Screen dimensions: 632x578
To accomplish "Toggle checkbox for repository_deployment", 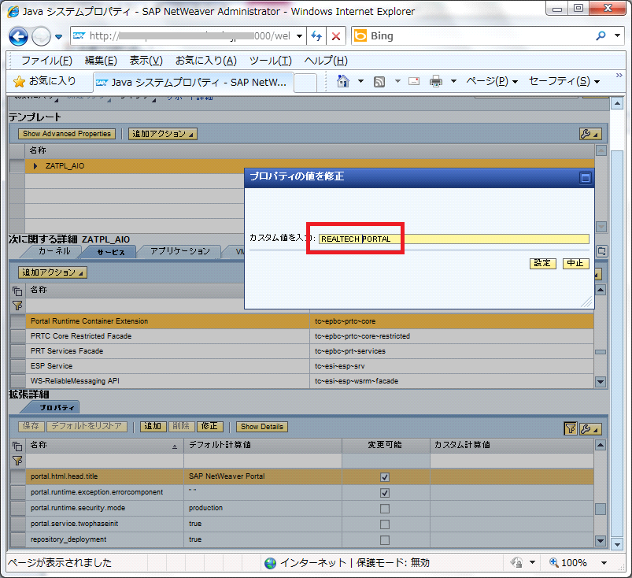I will [385, 540].
